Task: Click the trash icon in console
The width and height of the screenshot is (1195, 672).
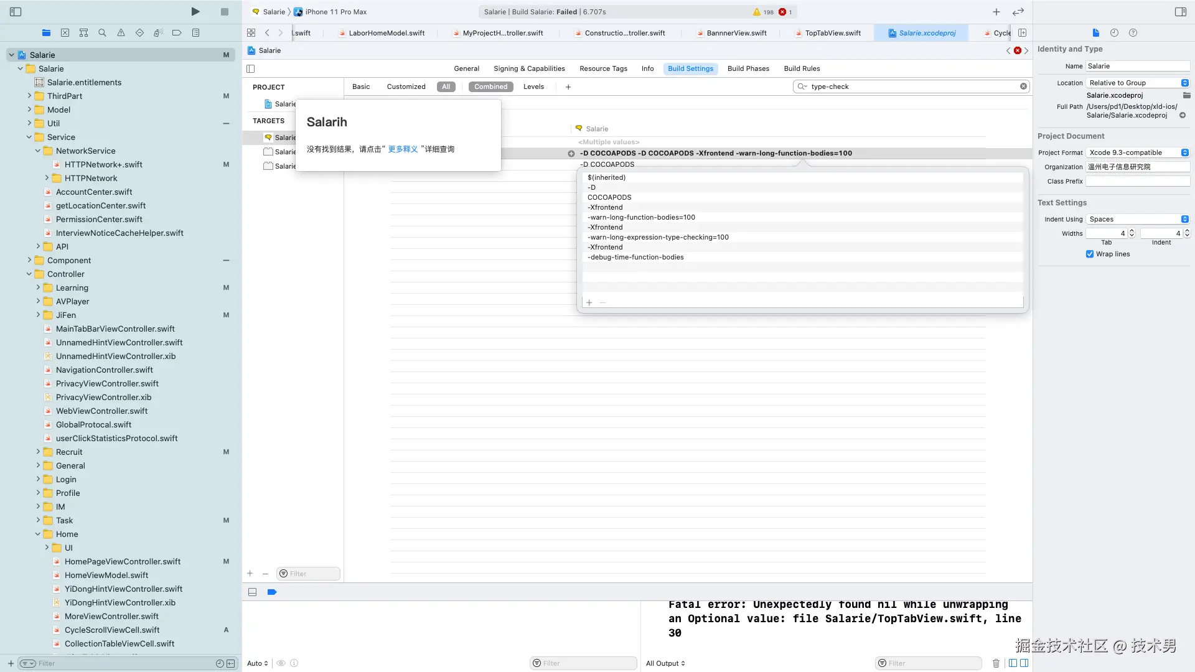Action: [x=996, y=663]
